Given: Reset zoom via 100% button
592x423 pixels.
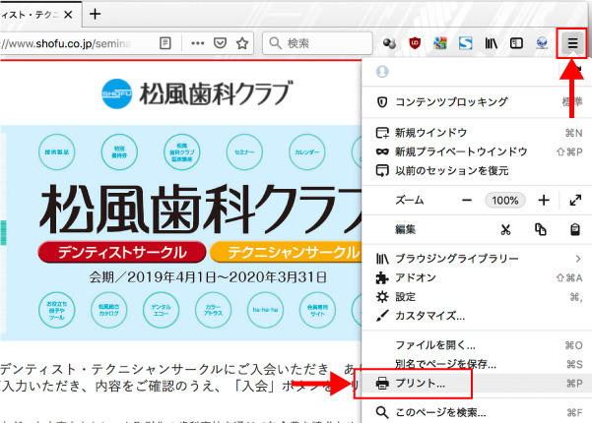Looking at the screenshot, I should (504, 201).
